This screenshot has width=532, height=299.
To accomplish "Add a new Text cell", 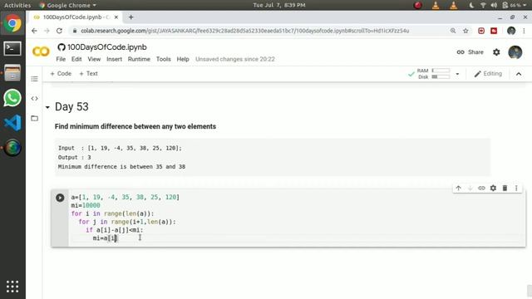I will coord(89,74).
